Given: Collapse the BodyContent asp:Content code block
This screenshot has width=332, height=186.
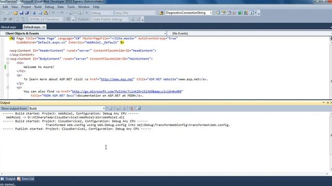Looking at the screenshot, I should click(8, 59).
